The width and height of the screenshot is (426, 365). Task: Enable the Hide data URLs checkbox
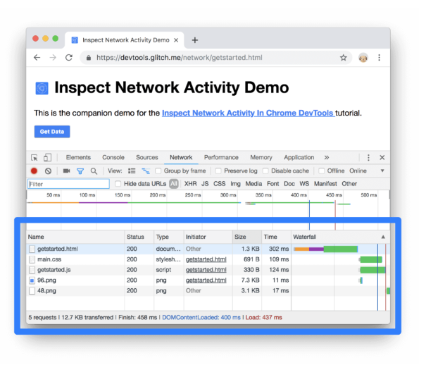point(118,184)
